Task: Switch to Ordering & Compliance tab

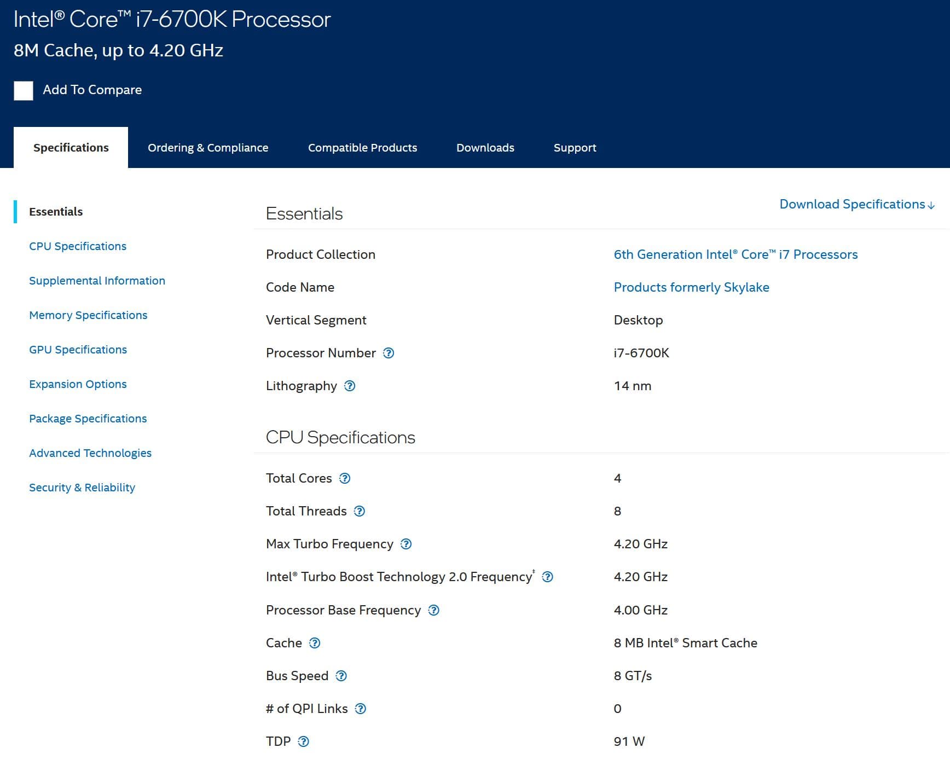Action: coord(208,148)
